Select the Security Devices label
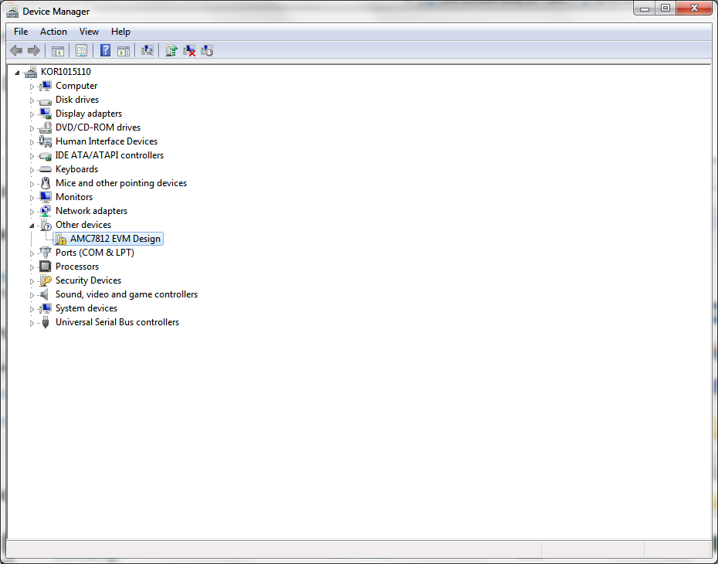The height and width of the screenshot is (564, 718). tap(88, 280)
